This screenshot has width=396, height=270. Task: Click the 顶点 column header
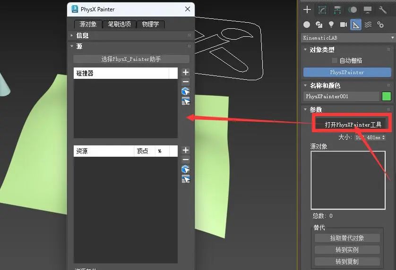pos(145,151)
